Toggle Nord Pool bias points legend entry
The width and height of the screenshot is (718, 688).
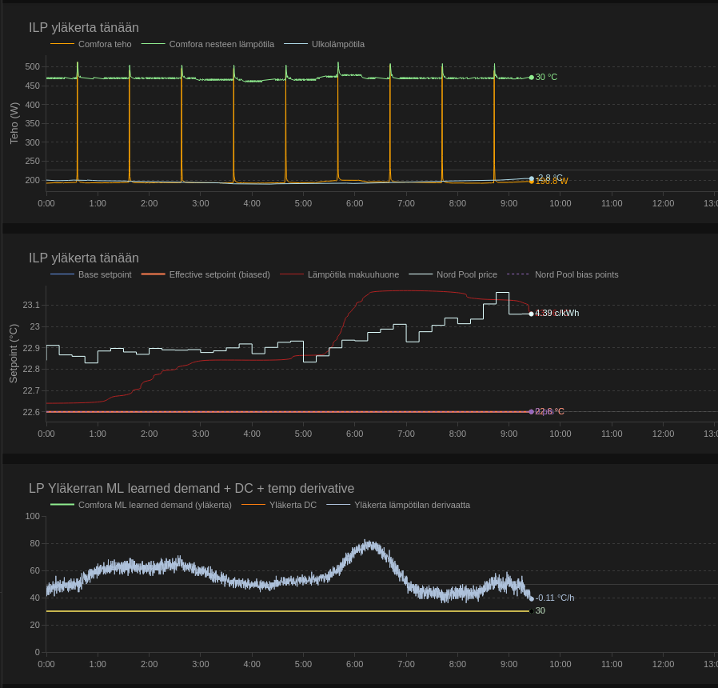coord(576,274)
